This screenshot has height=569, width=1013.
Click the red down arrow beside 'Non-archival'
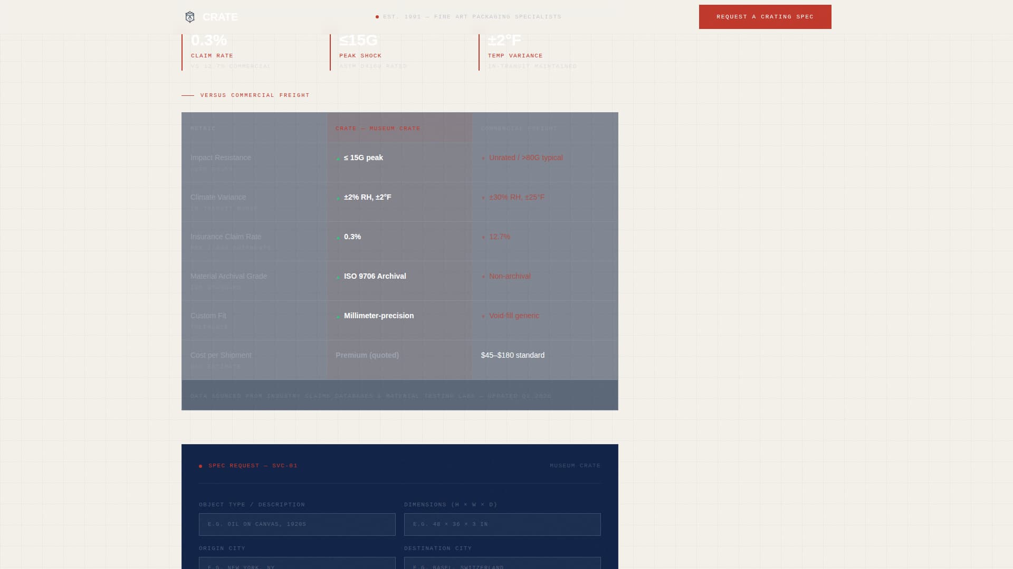click(x=483, y=277)
